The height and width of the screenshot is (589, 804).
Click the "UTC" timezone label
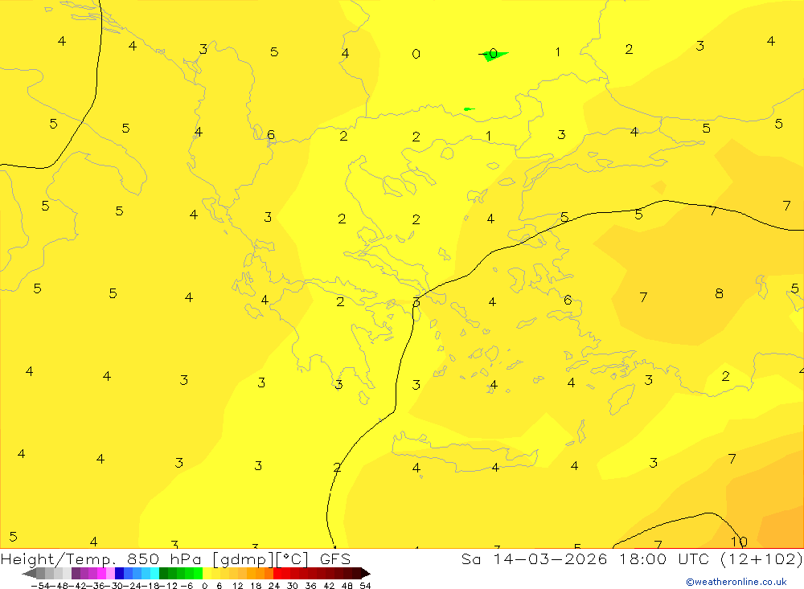pos(693,558)
